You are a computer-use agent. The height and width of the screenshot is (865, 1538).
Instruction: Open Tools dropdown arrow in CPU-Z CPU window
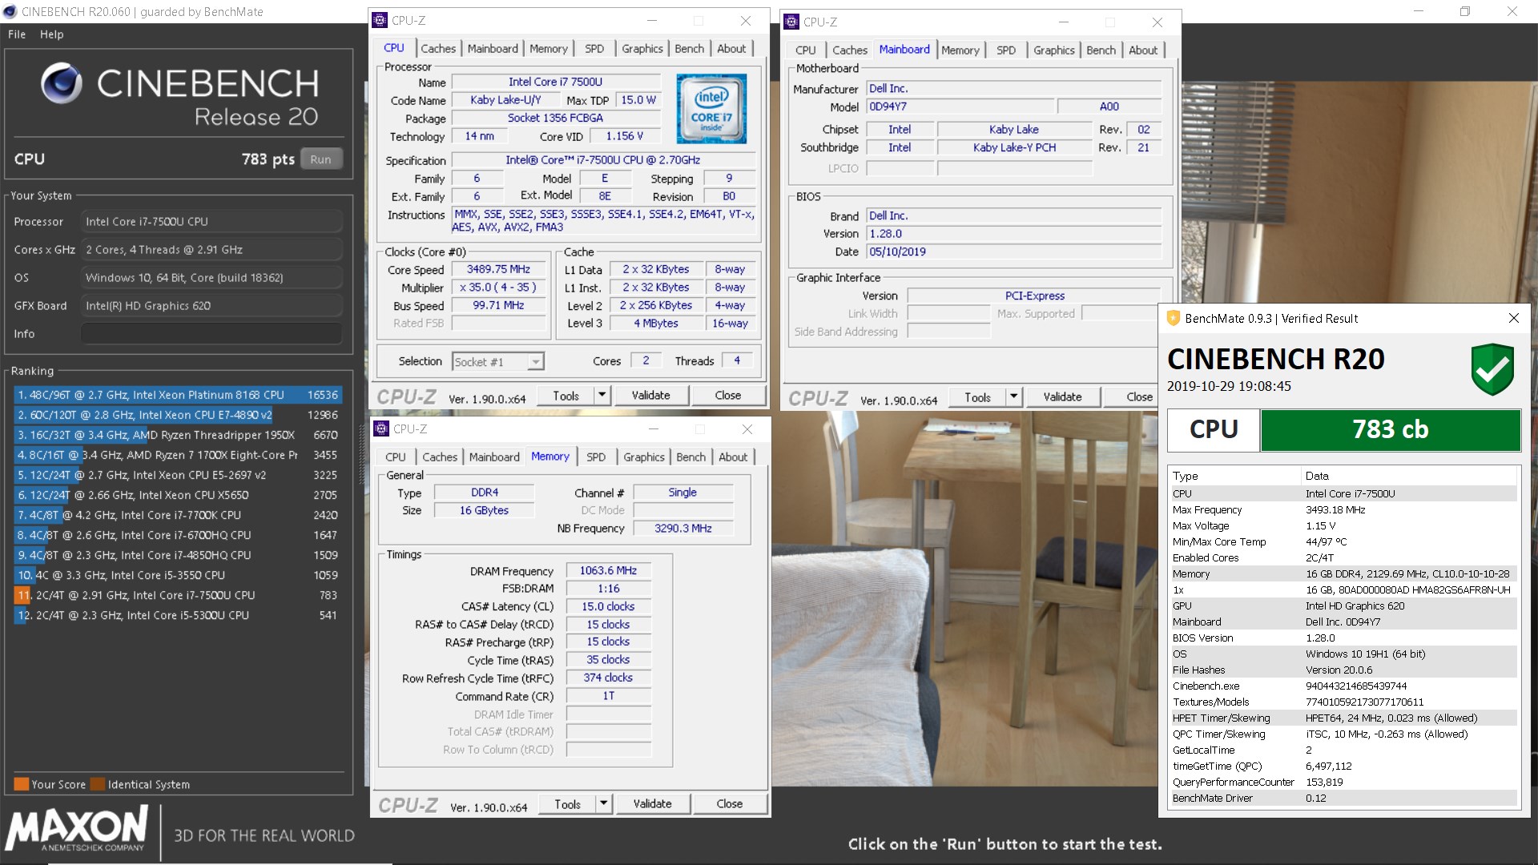pyautogui.click(x=602, y=396)
